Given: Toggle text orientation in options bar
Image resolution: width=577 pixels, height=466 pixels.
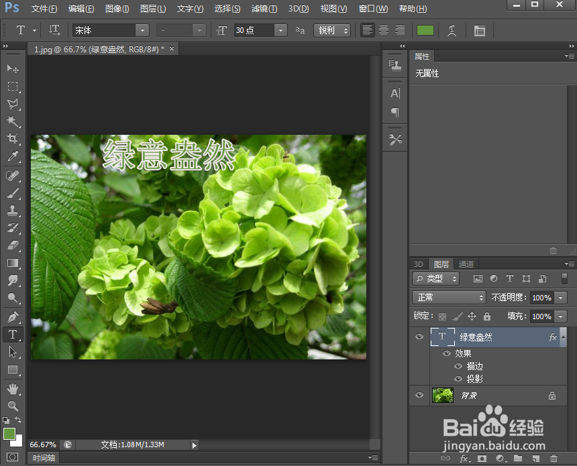Looking at the screenshot, I should (x=54, y=30).
